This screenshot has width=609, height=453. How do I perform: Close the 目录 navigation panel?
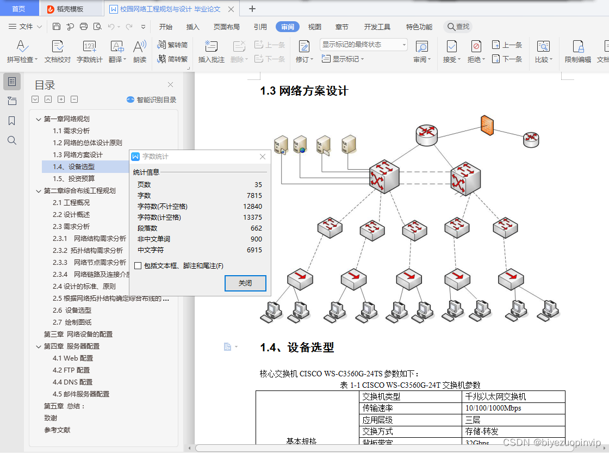point(170,85)
